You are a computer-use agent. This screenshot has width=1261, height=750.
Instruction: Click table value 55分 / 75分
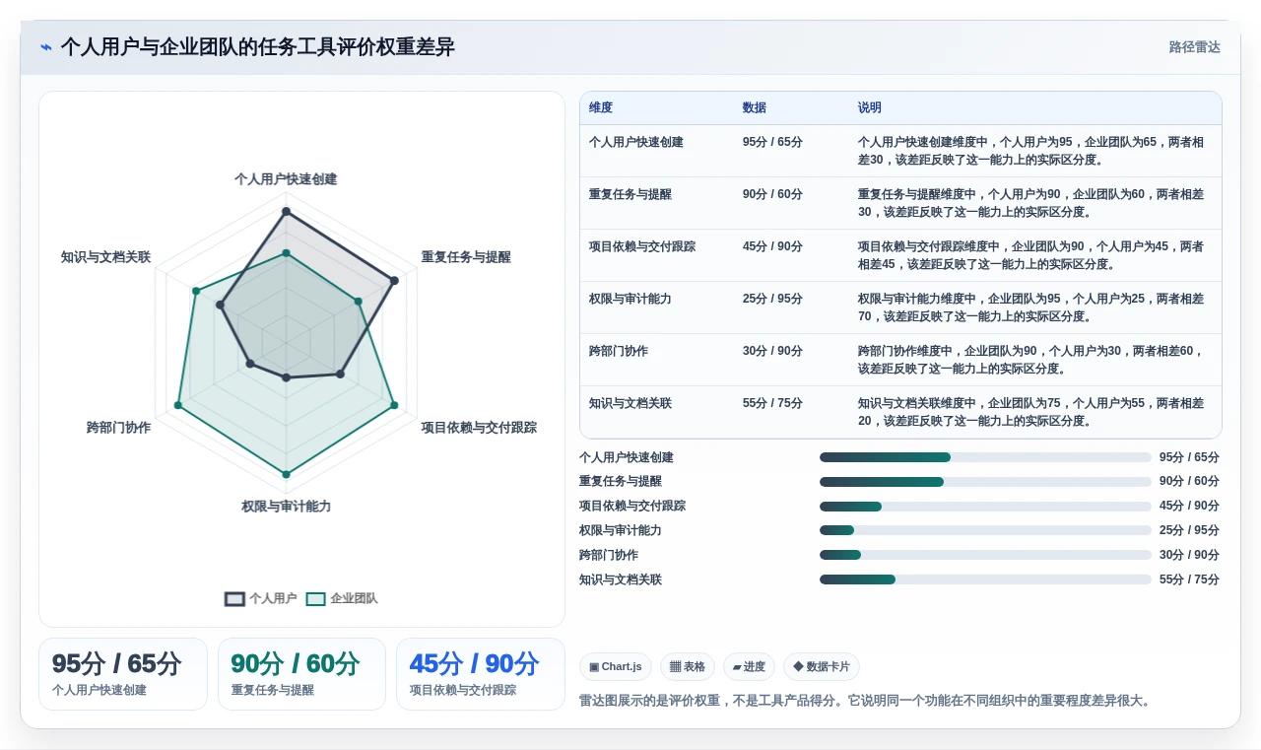772,403
